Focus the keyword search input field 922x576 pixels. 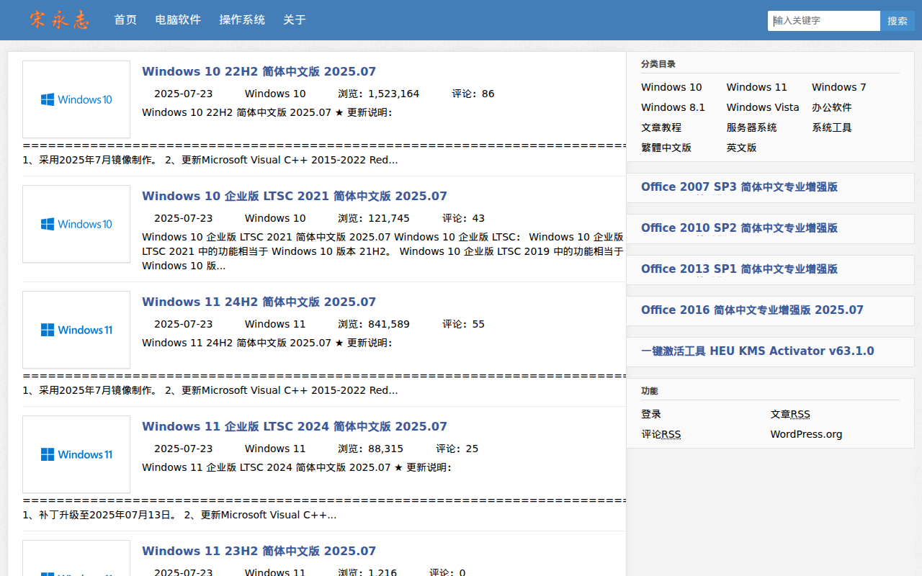click(x=824, y=21)
